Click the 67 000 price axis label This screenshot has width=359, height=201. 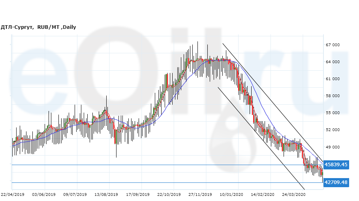click(x=333, y=45)
